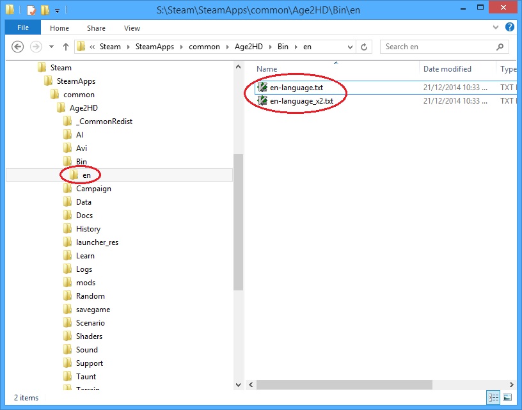Image resolution: width=522 pixels, height=410 pixels.
Task: Sort by Date modified column header
Action: pos(447,69)
